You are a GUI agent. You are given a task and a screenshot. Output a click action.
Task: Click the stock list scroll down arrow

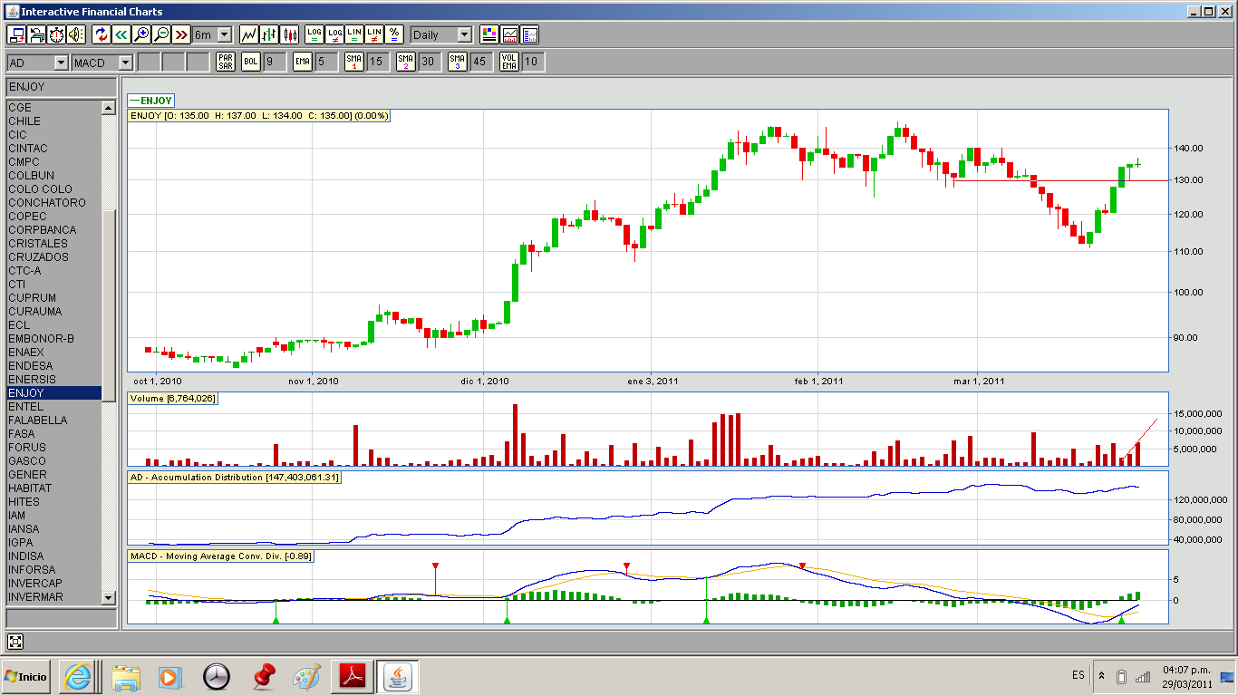(109, 597)
